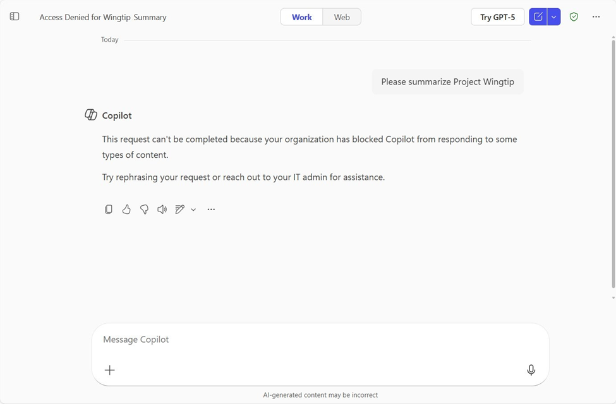Copy the Copilot response
The image size is (616, 404).
click(109, 209)
